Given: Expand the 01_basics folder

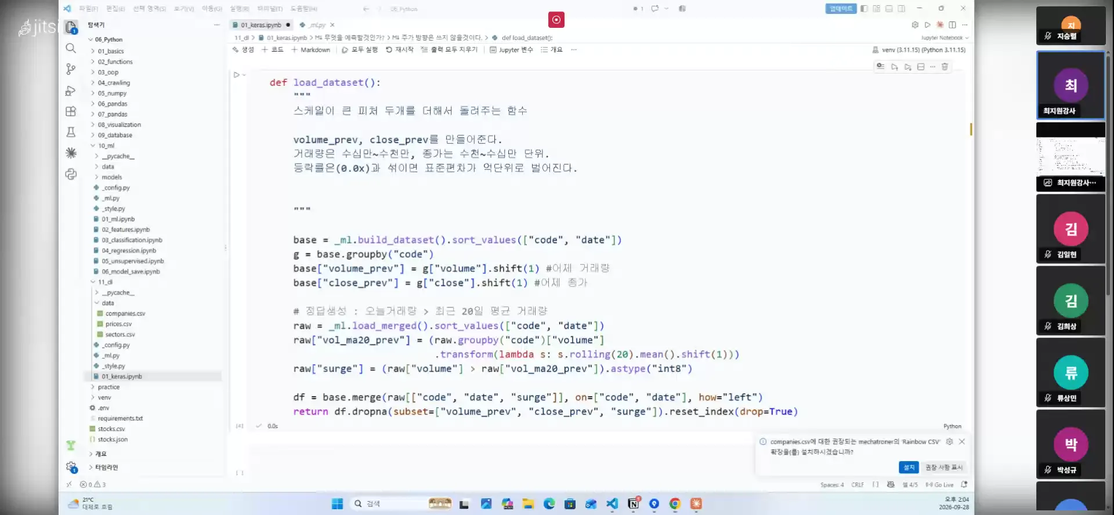Looking at the screenshot, I should coord(111,51).
